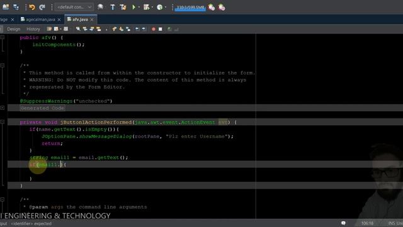Close the partially hidden leftmost tab
The width and height of the screenshot is (403, 227).
point(13,20)
